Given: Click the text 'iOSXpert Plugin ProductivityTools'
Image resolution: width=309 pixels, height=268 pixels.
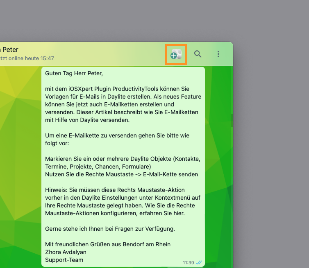Looking at the screenshot, I should (113, 89).
